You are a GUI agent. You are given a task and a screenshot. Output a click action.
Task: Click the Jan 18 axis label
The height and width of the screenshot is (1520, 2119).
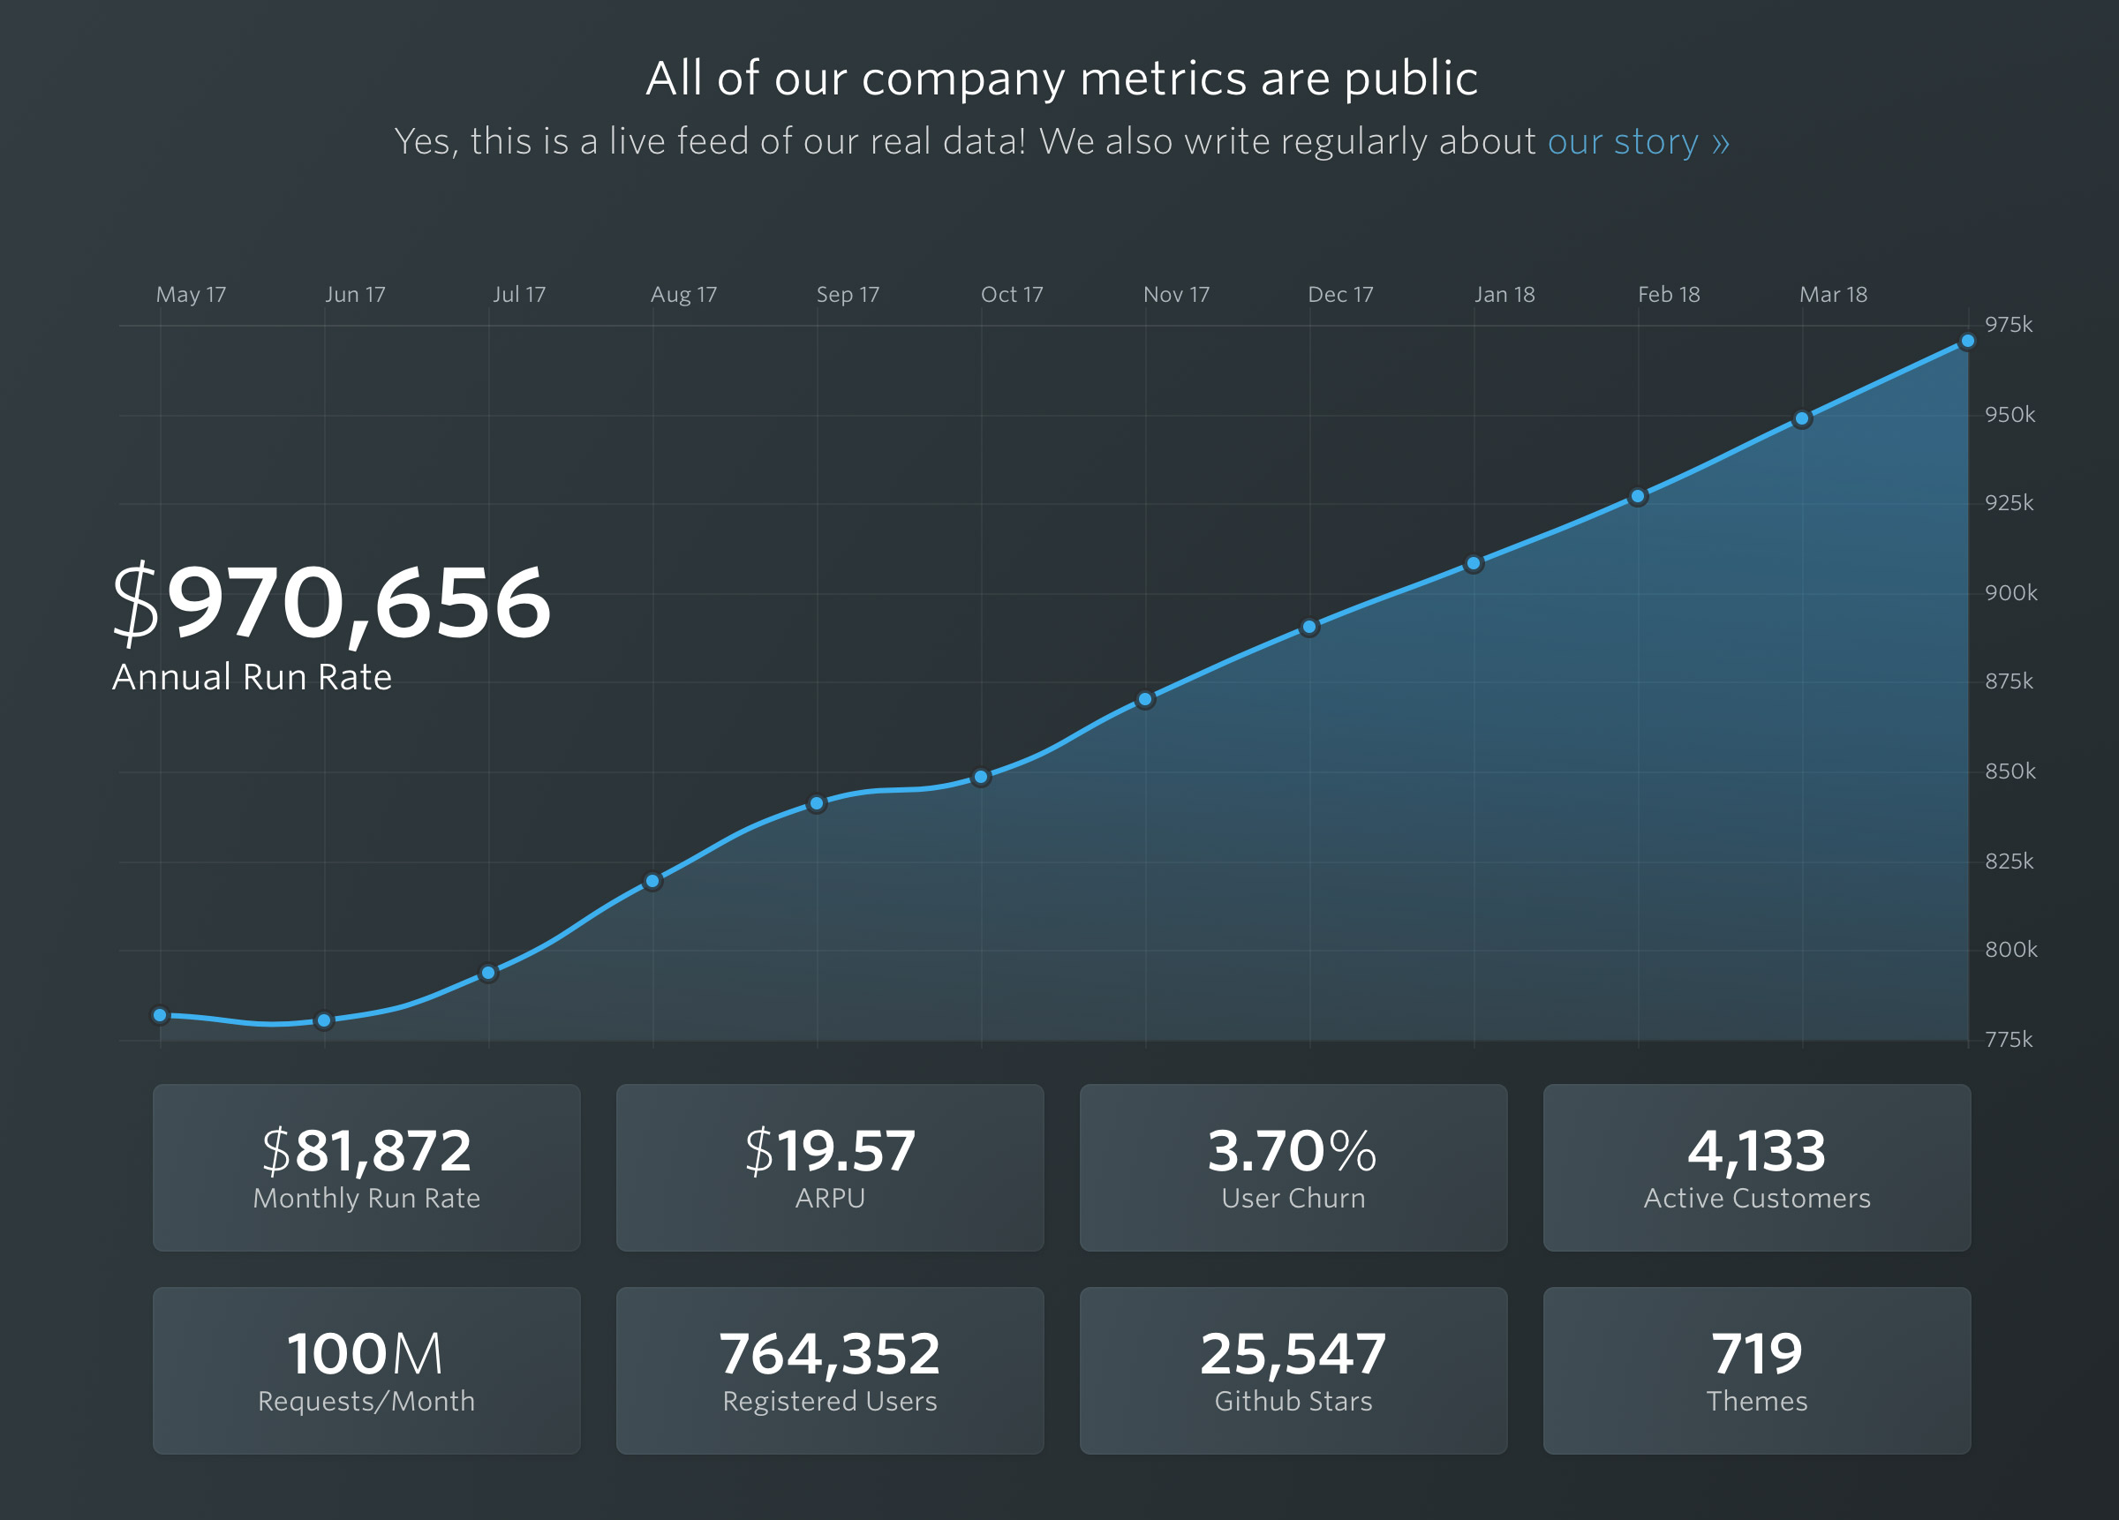click(x=1504, y=293)
